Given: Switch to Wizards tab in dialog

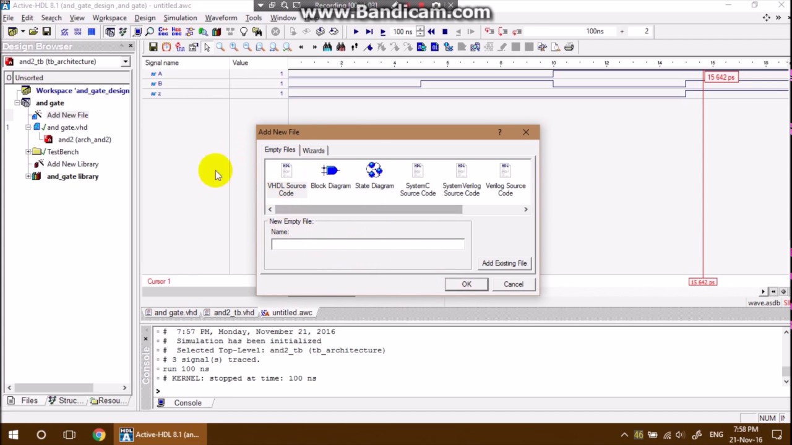Looking at the screenshot, I should 313,150.
